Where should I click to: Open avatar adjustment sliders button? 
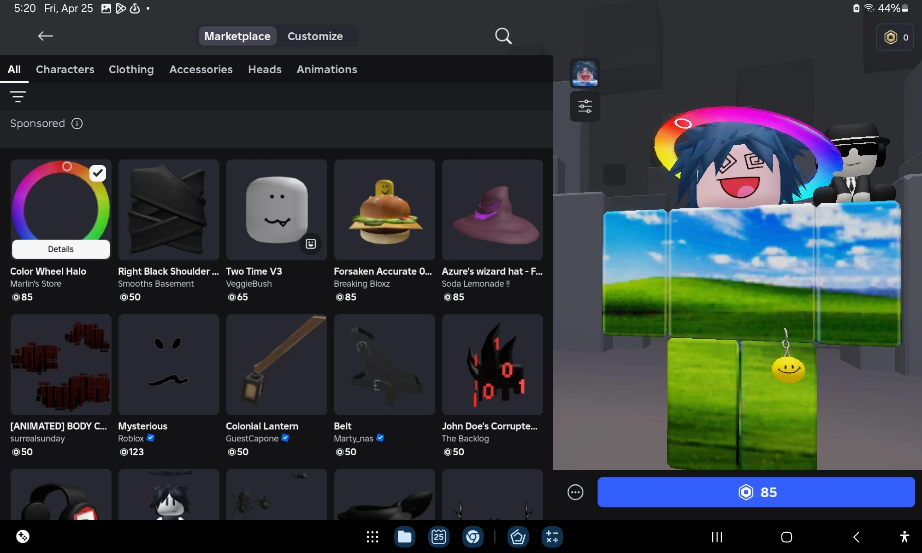(x=585, y=106)
